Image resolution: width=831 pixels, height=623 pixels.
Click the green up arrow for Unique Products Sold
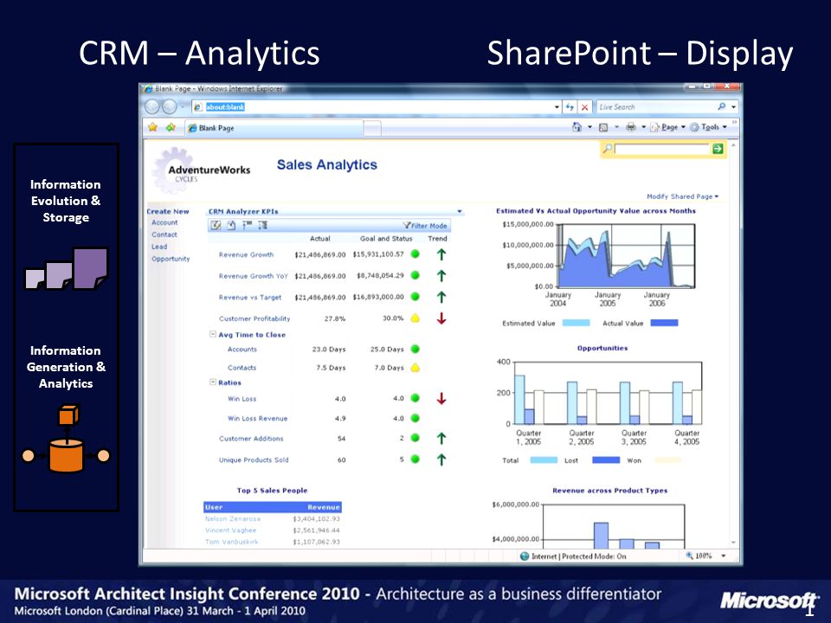tap(441, 459)
